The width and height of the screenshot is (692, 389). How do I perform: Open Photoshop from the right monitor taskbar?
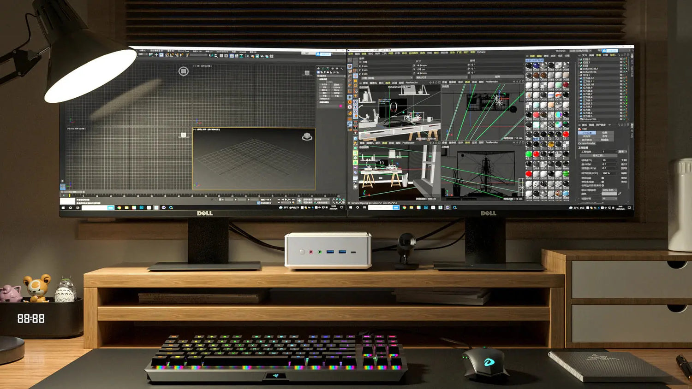[x=426, y=208]
